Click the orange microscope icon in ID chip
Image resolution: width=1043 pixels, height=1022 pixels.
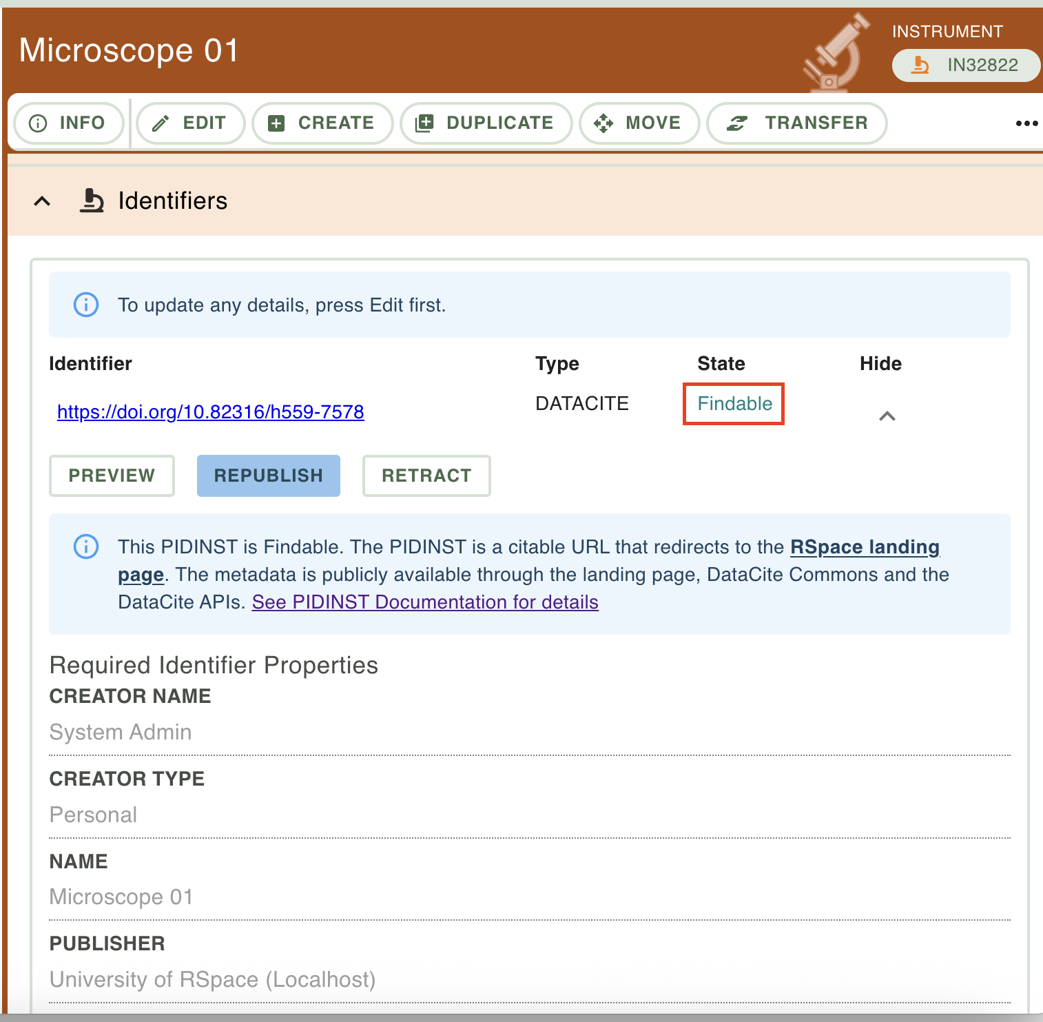click(920, 65)
